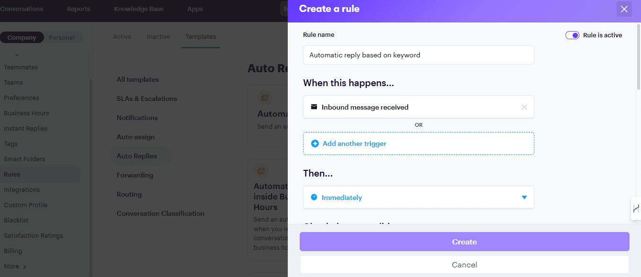Open Reports from the top navigation
The height and width of the screenshot is (277, 641).
click(78, 8)
